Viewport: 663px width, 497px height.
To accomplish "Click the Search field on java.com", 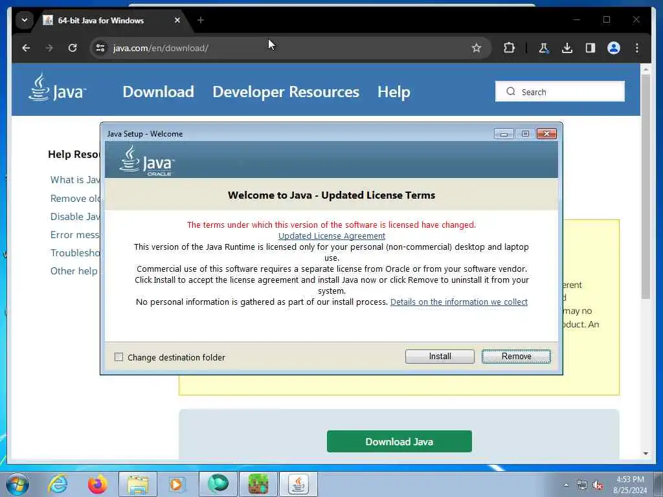I will pyautogui.click(x=560, y=92).
